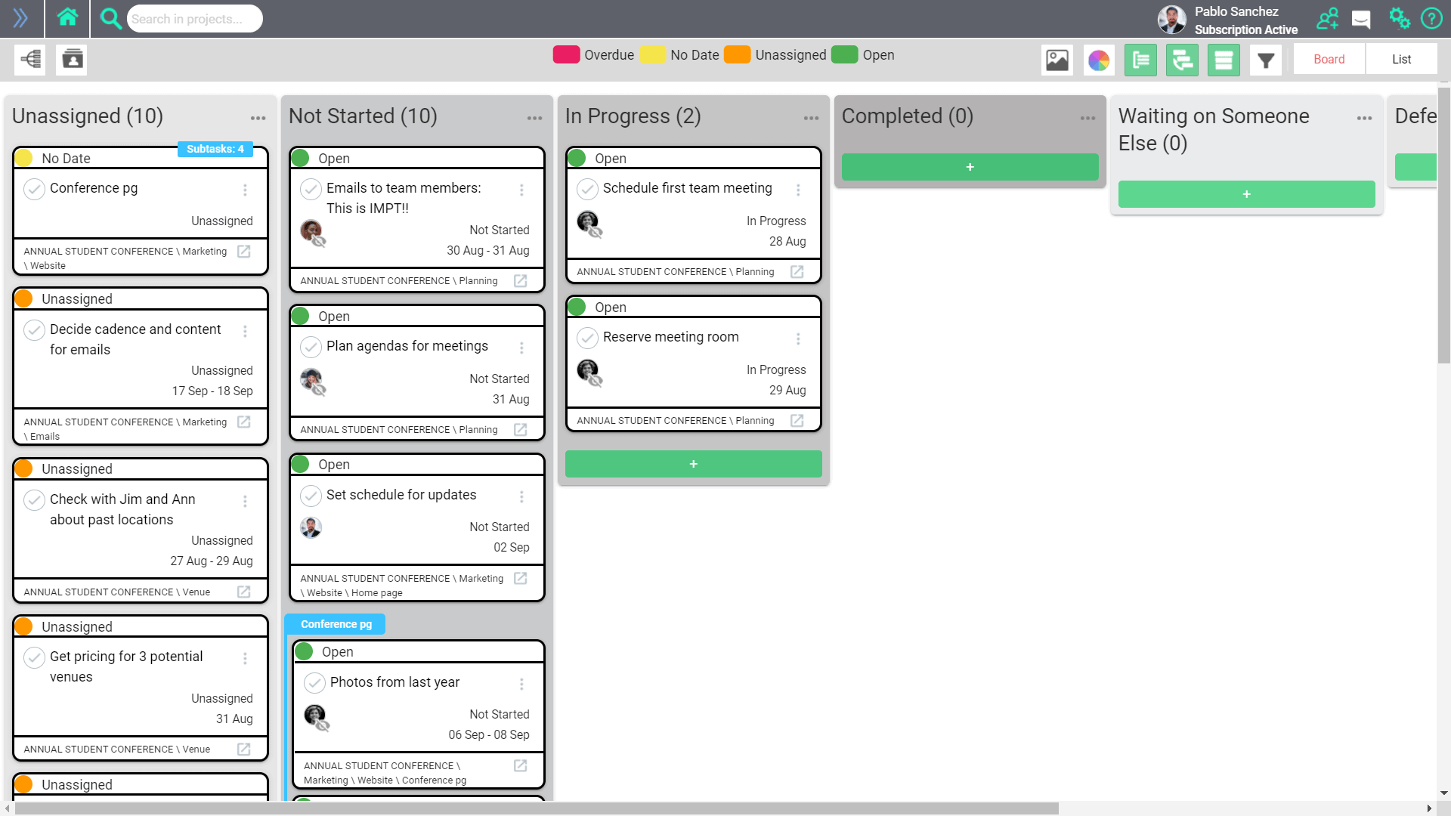
Task: Toggle checkbox on Reserve meeting room
Action: (x=588, y=337)
